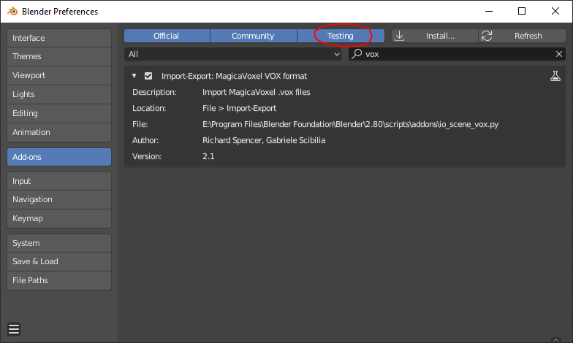The width and height of the screenshot is (573, 343).
Task: Click the author Richard Spencer, Gabriele Scibilia
Action: (264, 140)
